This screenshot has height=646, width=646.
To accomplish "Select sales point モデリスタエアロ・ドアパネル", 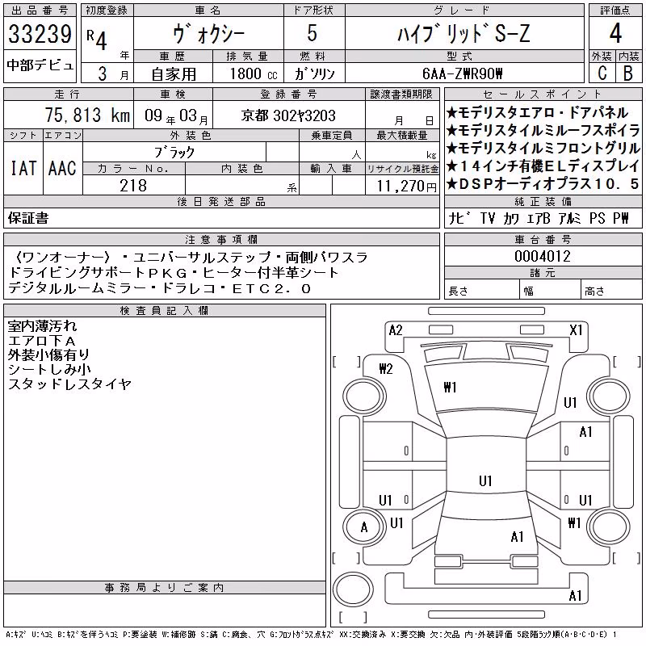I will point(537,112).
